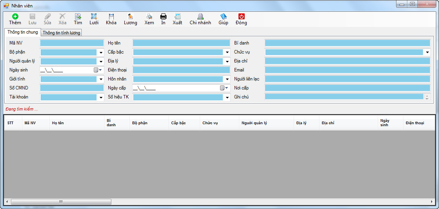Viewport: 439px width, 209px height.
Task: Click the grid scrollbar right arrow
Action: (x=432, y=202)
